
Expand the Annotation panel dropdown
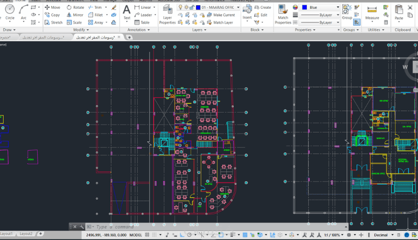pos(138,30)
